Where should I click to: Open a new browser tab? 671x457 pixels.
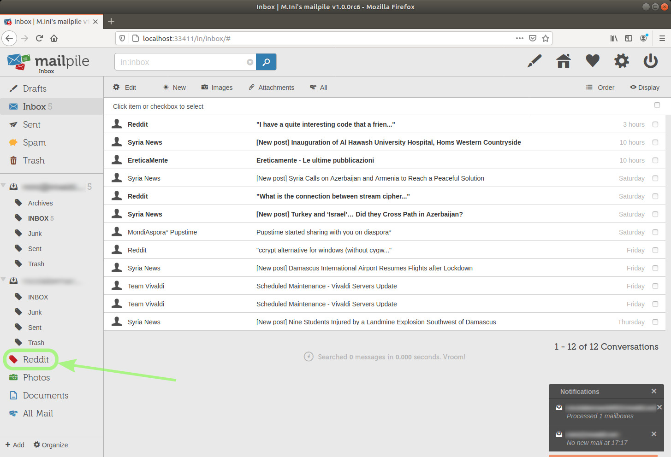111,21
